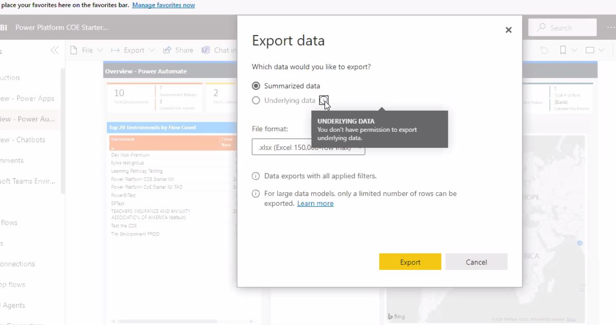This screenshot has height=325, width=616.
Task: Select the Underlying data radio button
Action: pos(256,100)
